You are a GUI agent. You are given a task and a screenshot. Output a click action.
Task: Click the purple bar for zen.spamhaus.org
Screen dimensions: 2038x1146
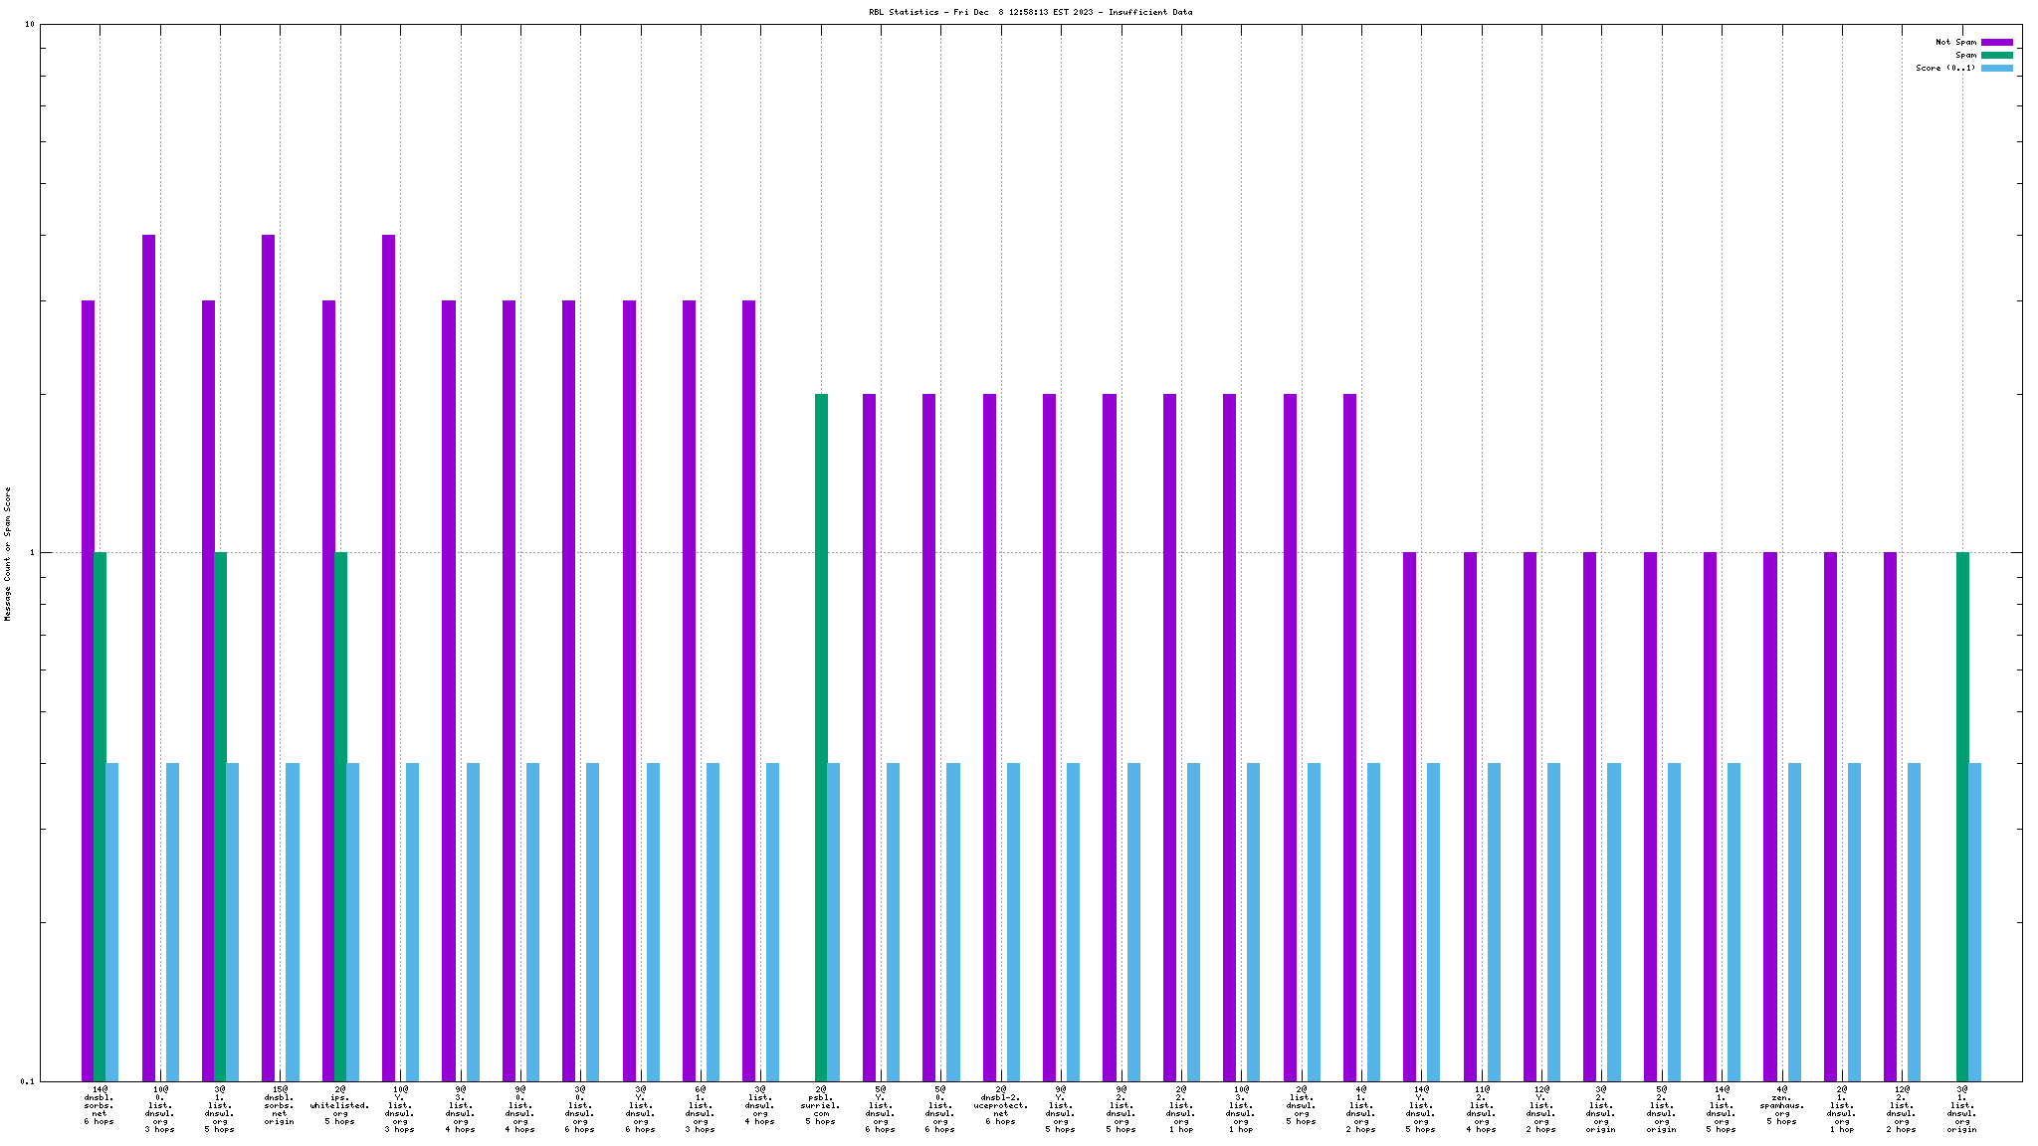point(1770,816)
